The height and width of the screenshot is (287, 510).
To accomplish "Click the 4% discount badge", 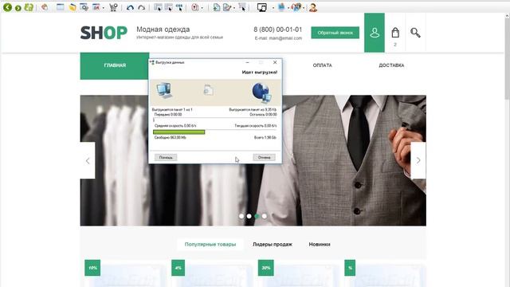I will (x=178, y=268).
